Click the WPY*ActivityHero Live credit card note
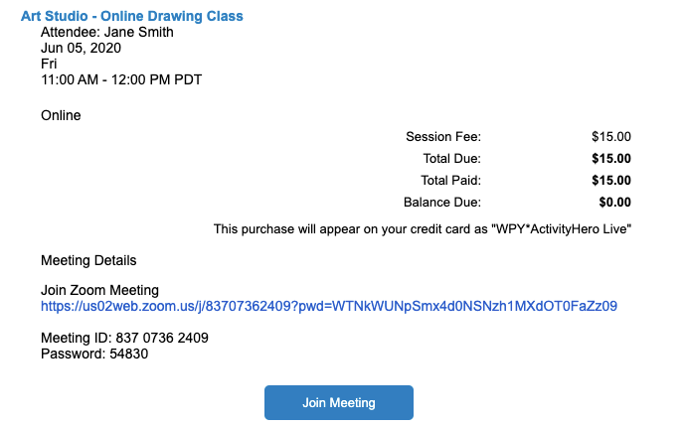The image size is (685, 427). click(423, 229)
